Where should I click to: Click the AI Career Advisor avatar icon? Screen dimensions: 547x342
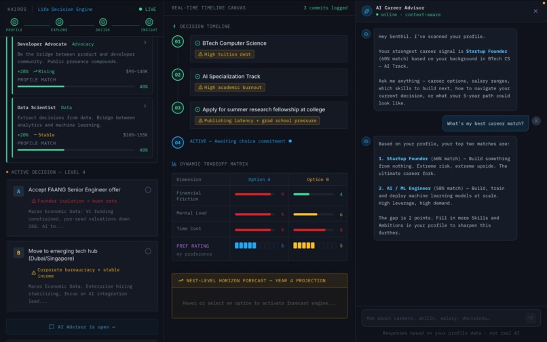[367, 11]
